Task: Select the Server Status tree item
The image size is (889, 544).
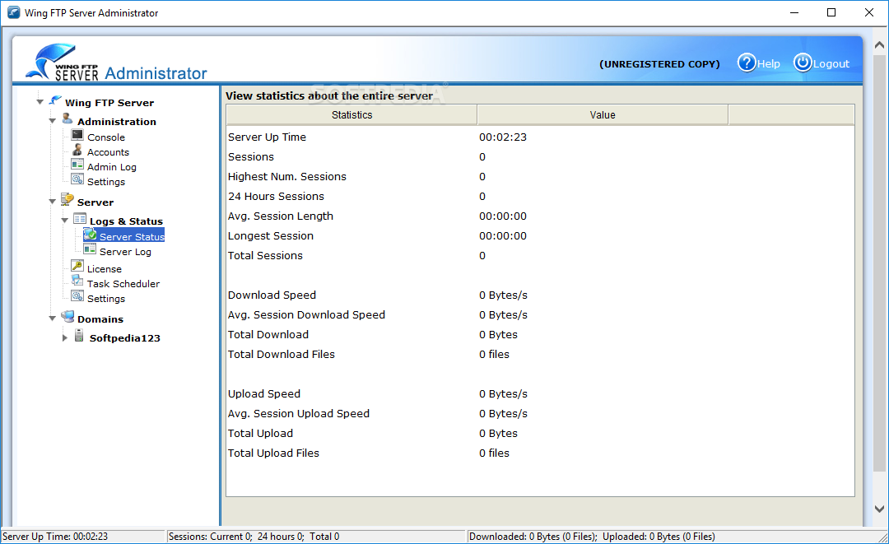Action: coord(132,237)
